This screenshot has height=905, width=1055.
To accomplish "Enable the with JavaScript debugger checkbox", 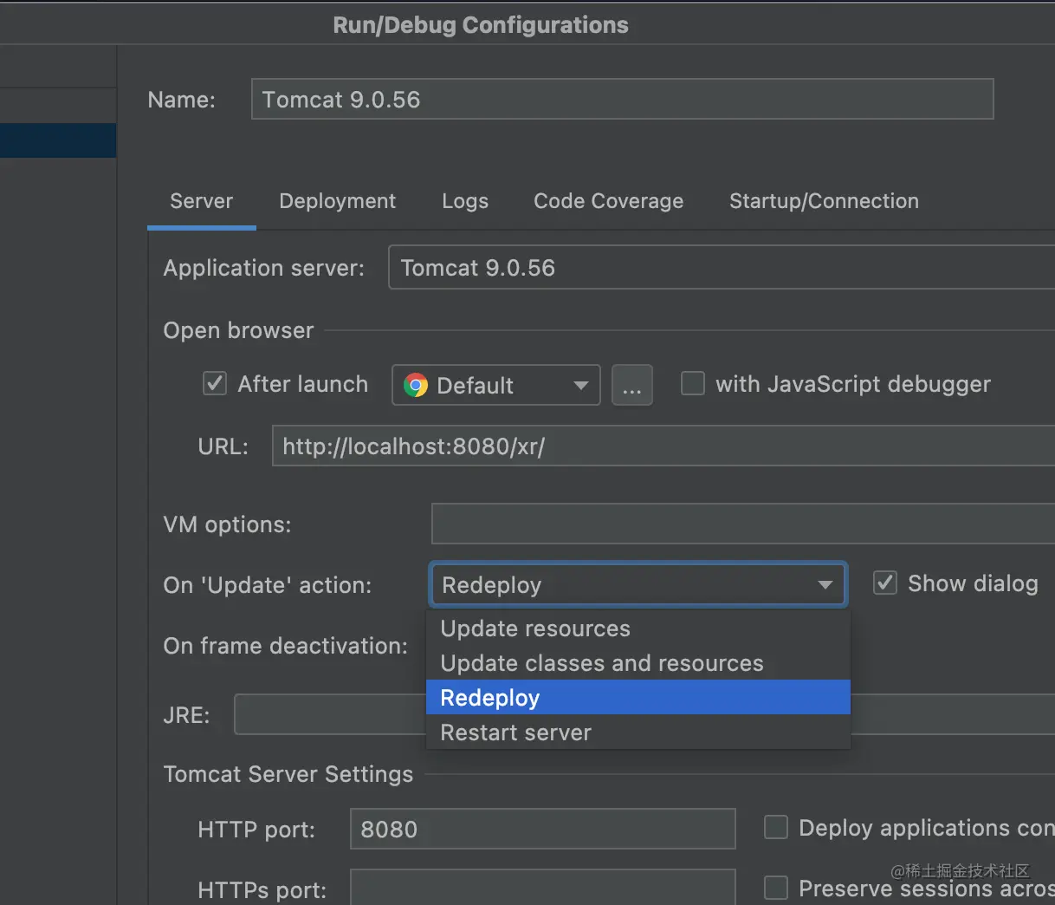I will [693, 383].
